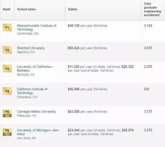Sort by the Rank column header
Image resolution: width=165 pixels, height=147 pixels.
click(7, 9)
